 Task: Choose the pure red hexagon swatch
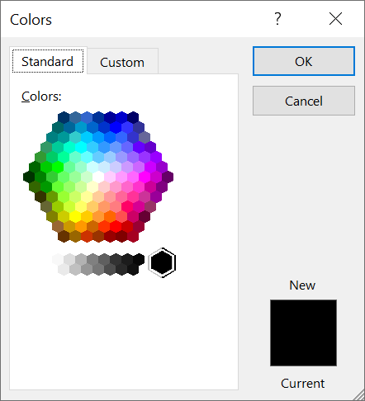click(x=116, y=226)
